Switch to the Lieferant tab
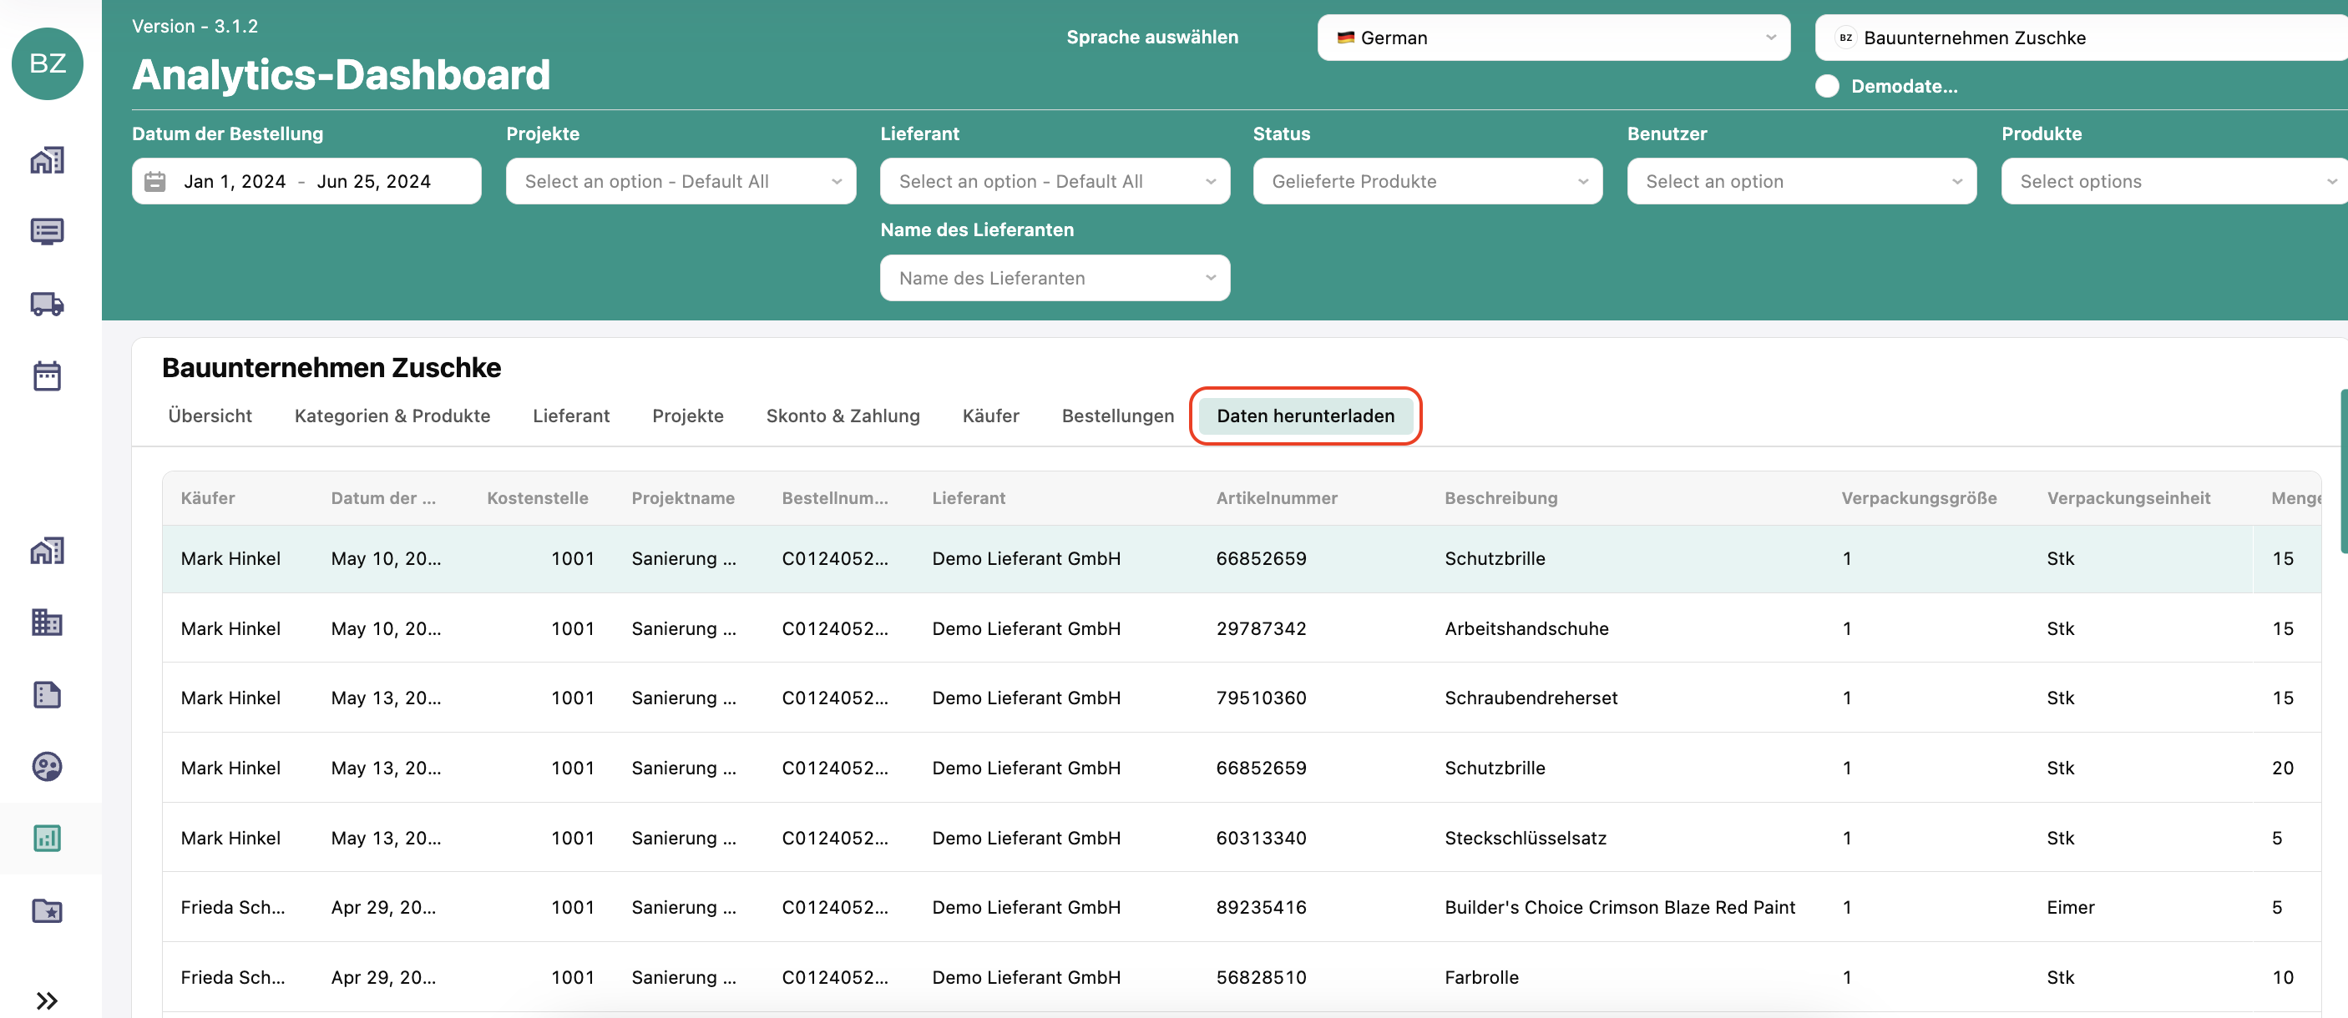Image resolution: width=2348 pixels, height=1018 pixels. [x=570, y=416]
